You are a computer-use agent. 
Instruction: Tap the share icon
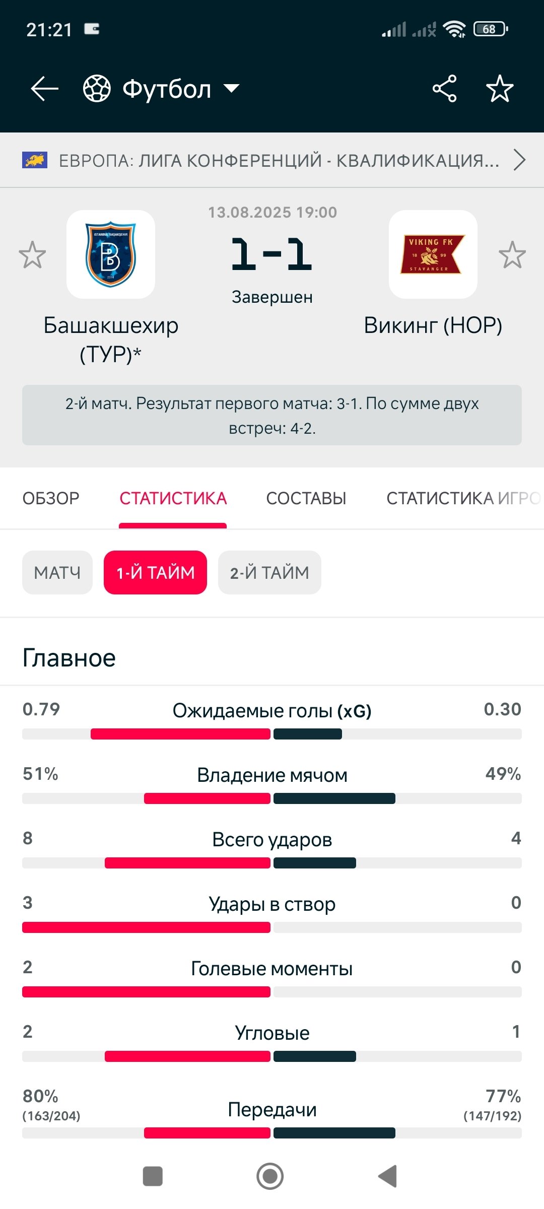coord(444,89)
